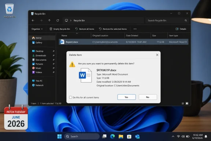Sort by Item type column
The width and height of the screenshot is (211, 141).
(x=174, y=36)
